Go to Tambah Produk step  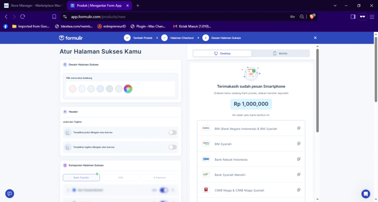(138, 38)
